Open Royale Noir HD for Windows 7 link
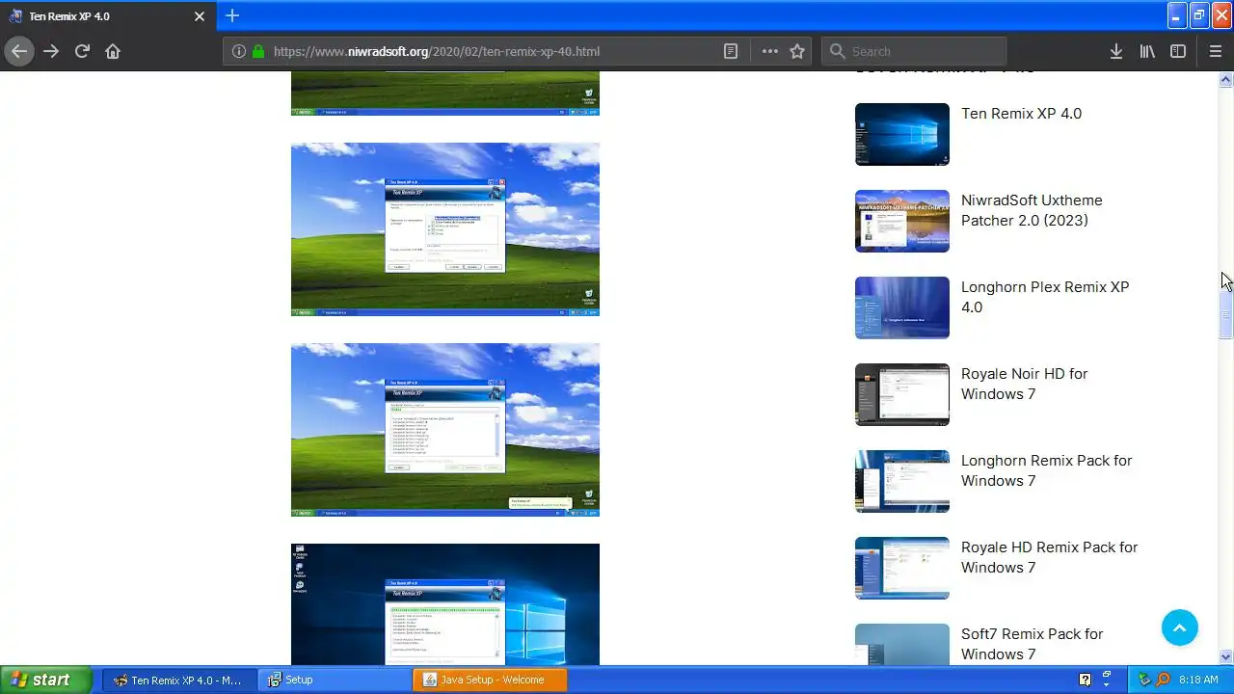The height and width of the screenshot is (694, 1234). tap(1024, 384)
